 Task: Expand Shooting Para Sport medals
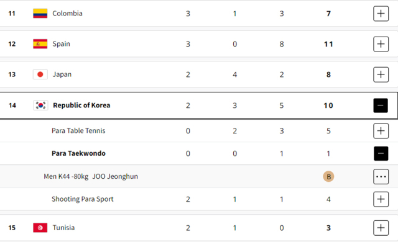(381, 199)
